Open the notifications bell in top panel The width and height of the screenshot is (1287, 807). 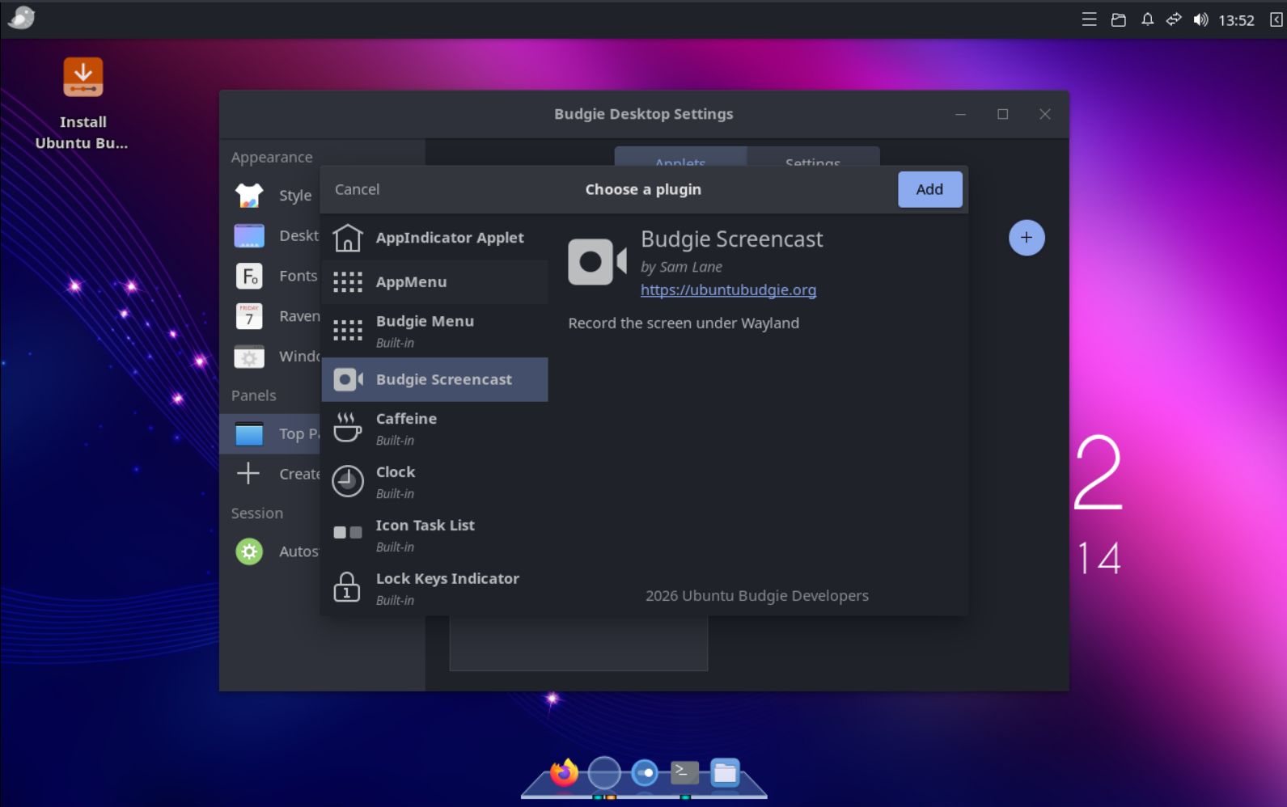(x=1147, y=19)
